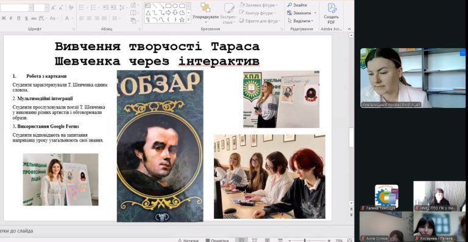Click the Замінити replace button

300,13
